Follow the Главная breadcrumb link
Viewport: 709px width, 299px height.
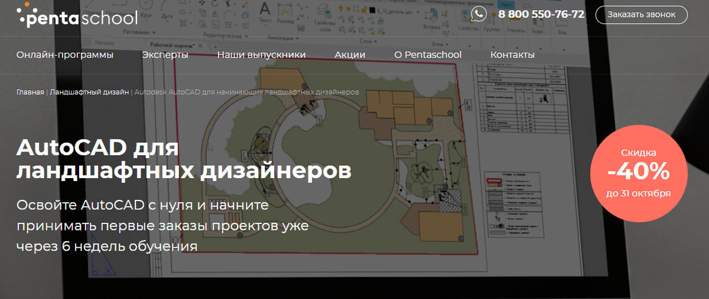coord(30,93)
